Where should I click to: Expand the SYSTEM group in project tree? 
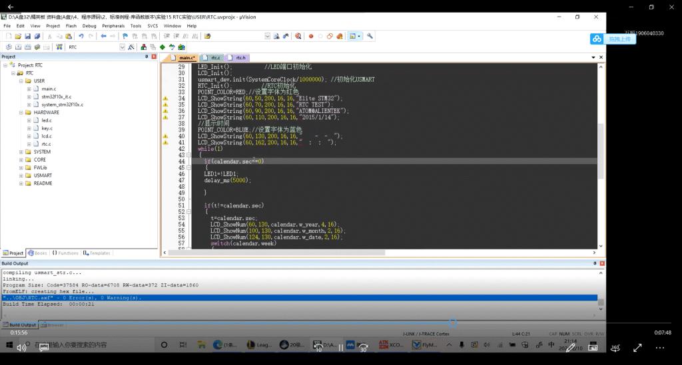21,152
